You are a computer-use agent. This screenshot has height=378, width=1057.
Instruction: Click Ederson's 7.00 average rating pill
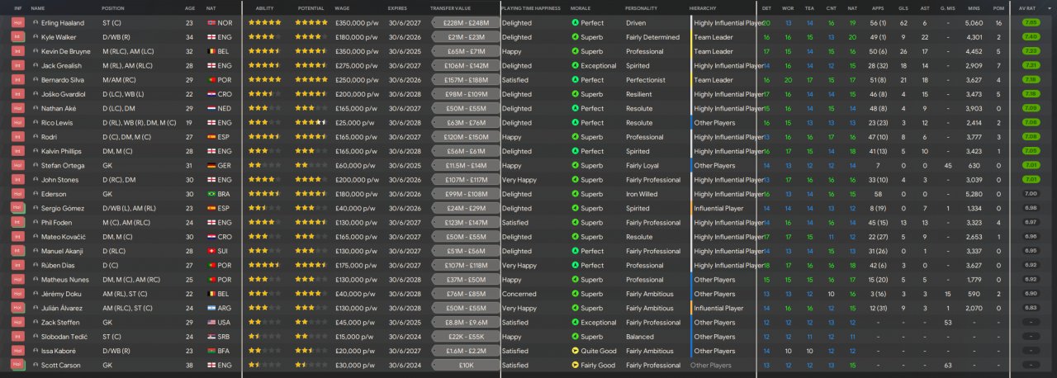[1031, 194]
